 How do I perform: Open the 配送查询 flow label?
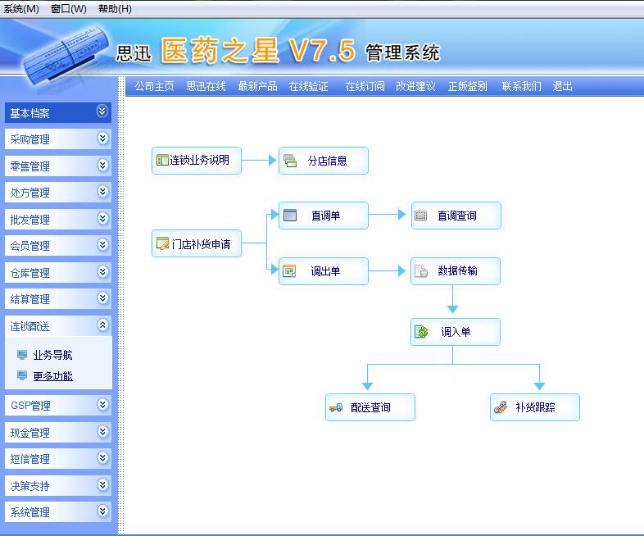point(370,407)
